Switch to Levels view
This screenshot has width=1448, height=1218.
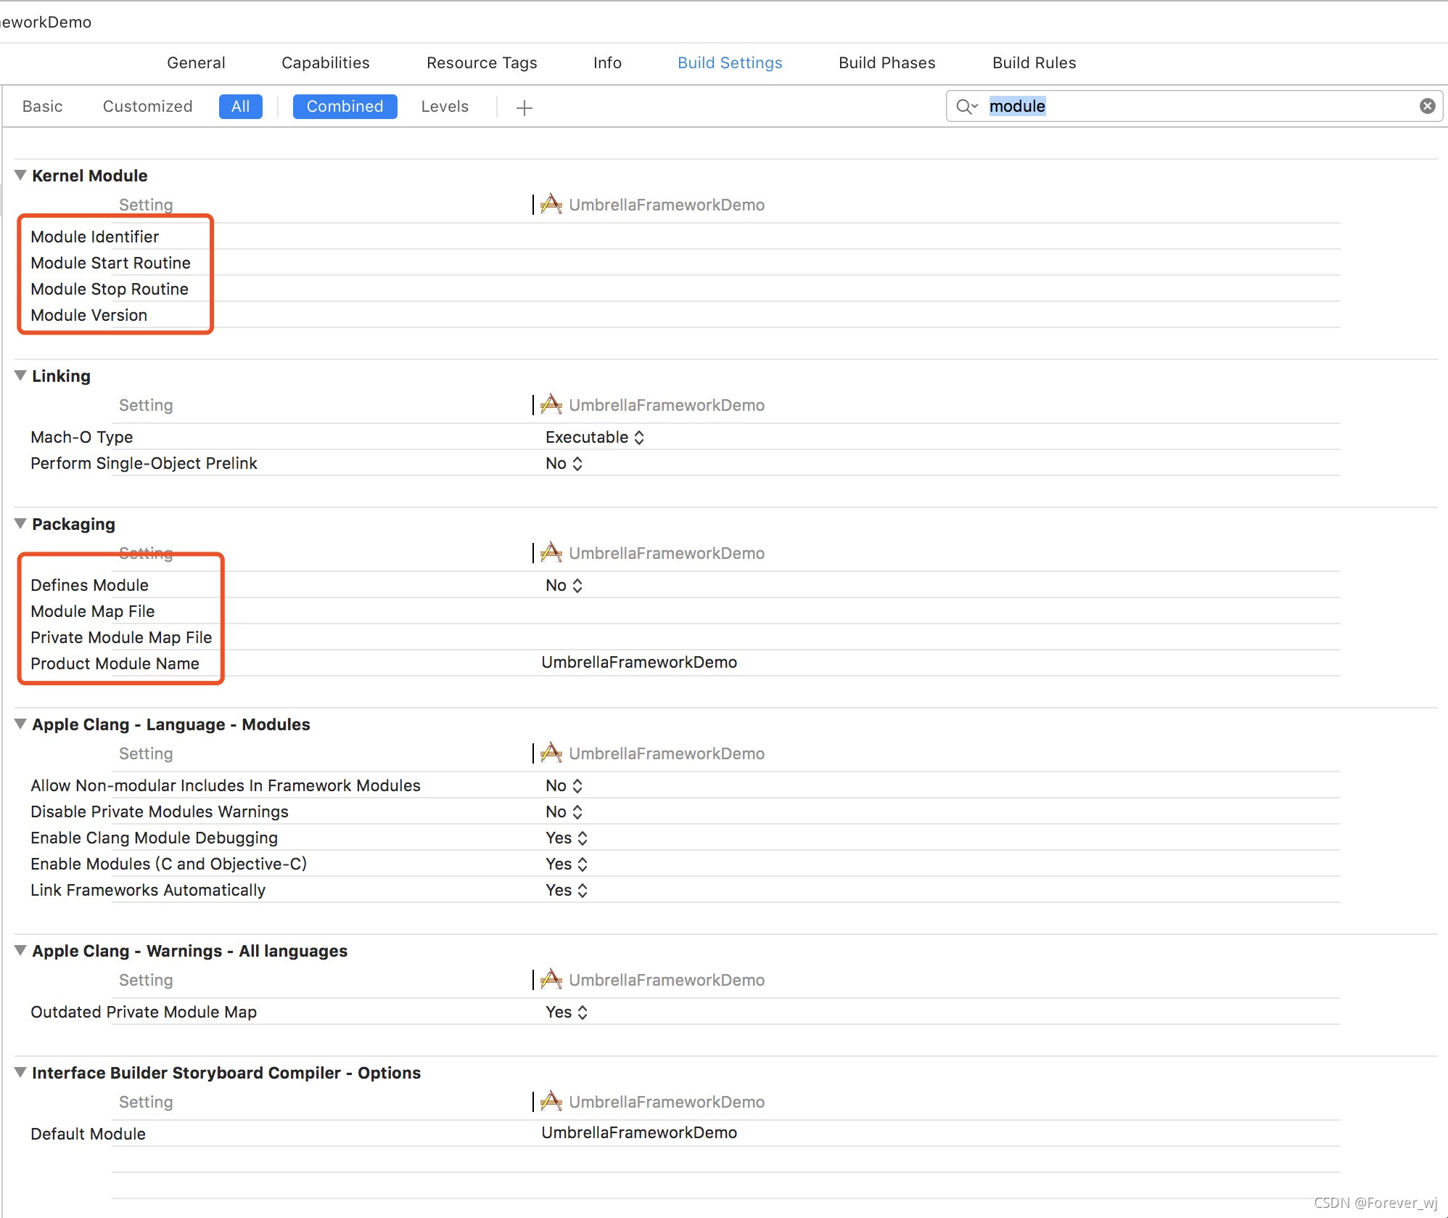tap(444, 107)
